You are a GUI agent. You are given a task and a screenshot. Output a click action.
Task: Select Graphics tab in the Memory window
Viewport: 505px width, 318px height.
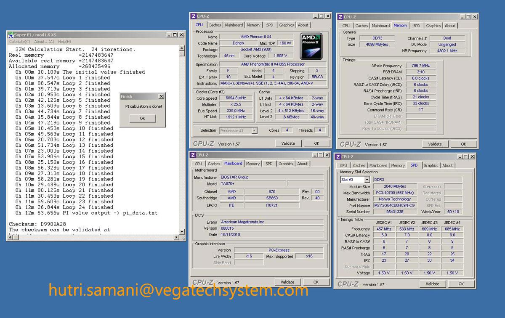[x=433, y=26]
